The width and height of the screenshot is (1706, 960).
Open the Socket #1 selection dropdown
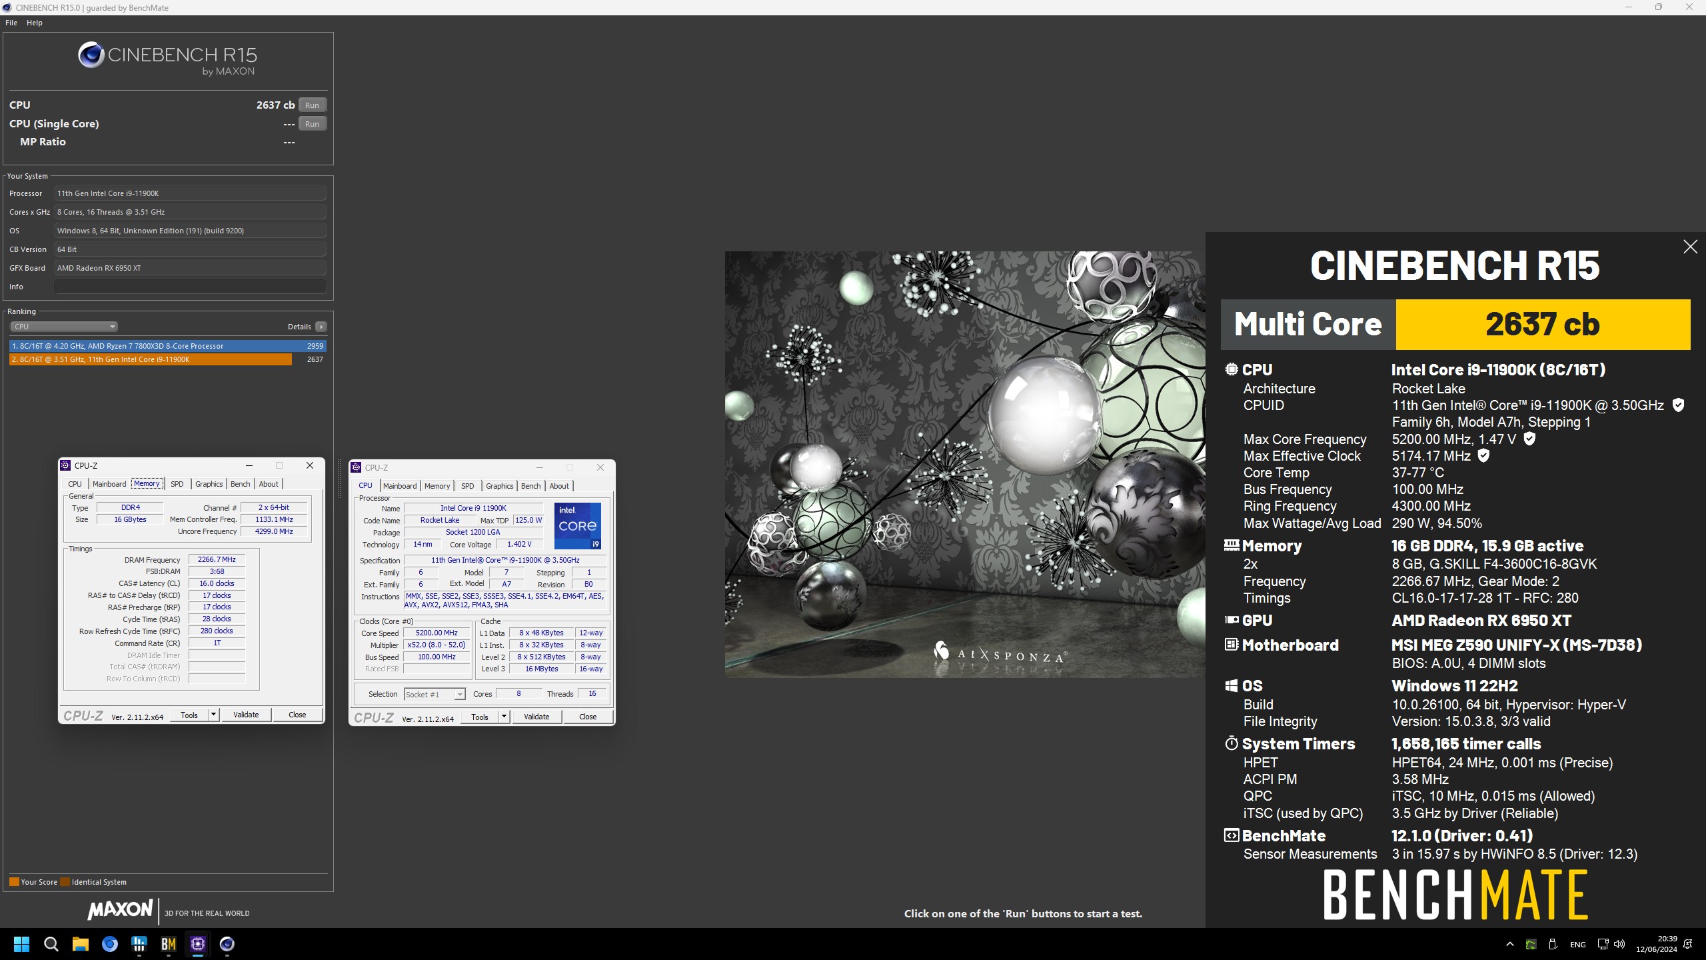434,695
